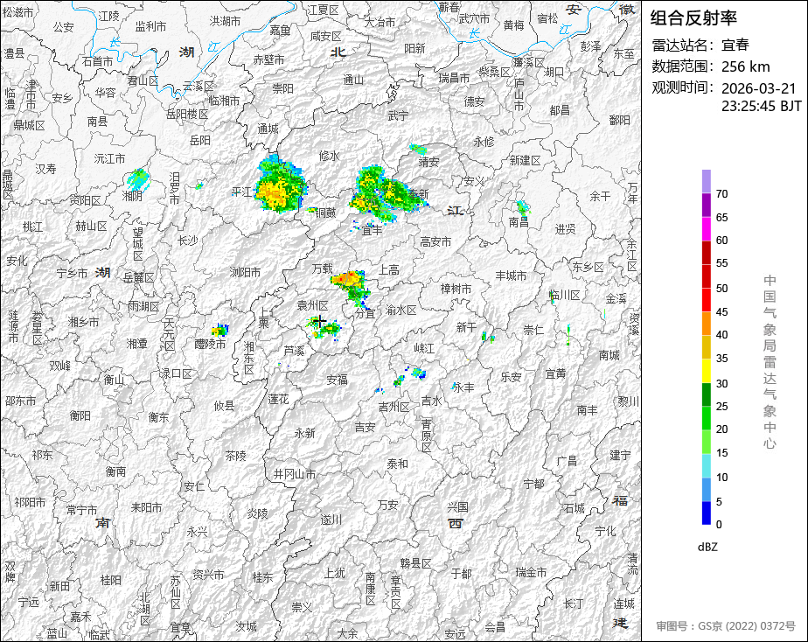Click the 256 km data range value
808x642 pixels.
pos(745,66)
